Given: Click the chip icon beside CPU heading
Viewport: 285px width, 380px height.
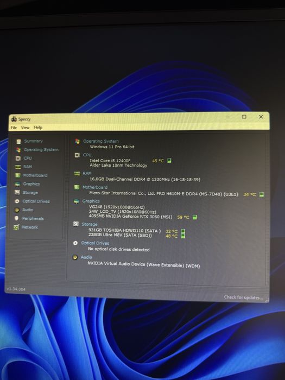Looking at the screenshot, I should [x=77, y=155].
